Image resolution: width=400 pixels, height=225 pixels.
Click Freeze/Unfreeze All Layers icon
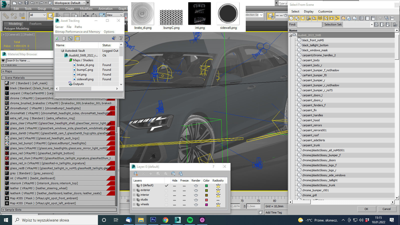(181, 174)
